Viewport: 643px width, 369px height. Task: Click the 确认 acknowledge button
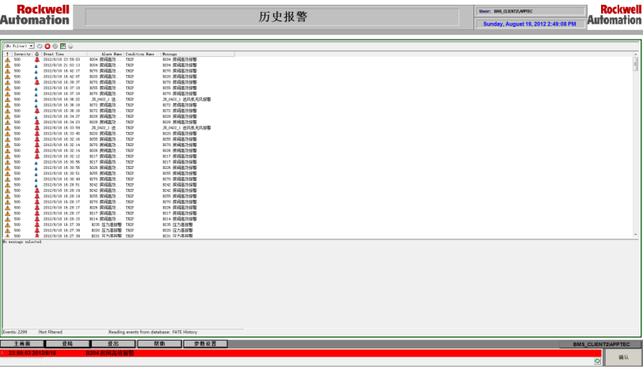[622, 357]
